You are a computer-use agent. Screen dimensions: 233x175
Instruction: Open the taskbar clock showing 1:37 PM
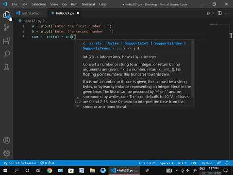(214, 169)
